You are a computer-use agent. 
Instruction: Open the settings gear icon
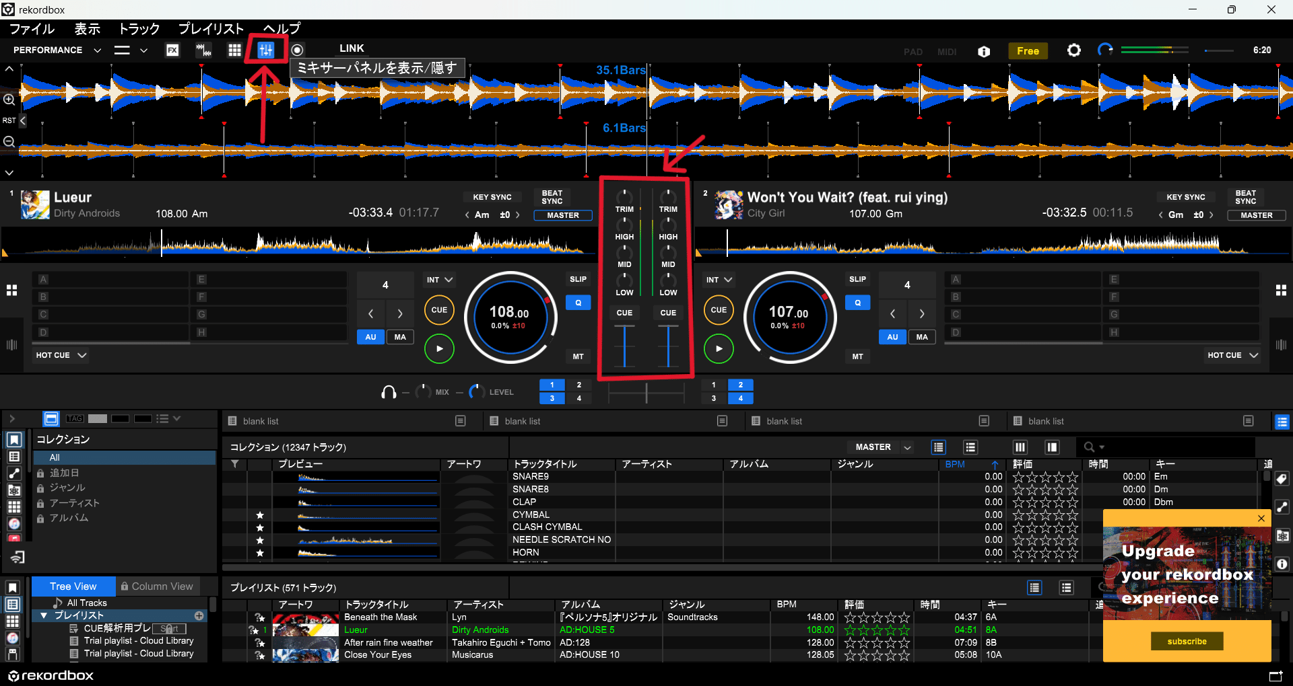(1074, 50)
